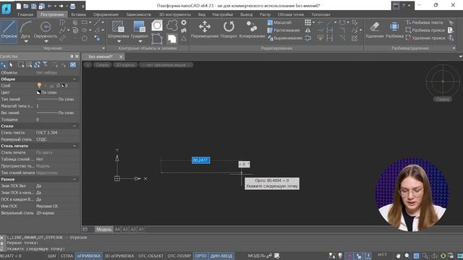Screen dimensions: 463x260
Task: Open the Дуга dropdown arrow
Action: [x=26, y=42]
